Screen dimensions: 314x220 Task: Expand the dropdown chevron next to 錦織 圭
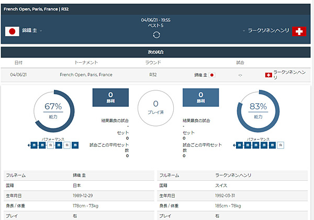(x=41, y=31)
